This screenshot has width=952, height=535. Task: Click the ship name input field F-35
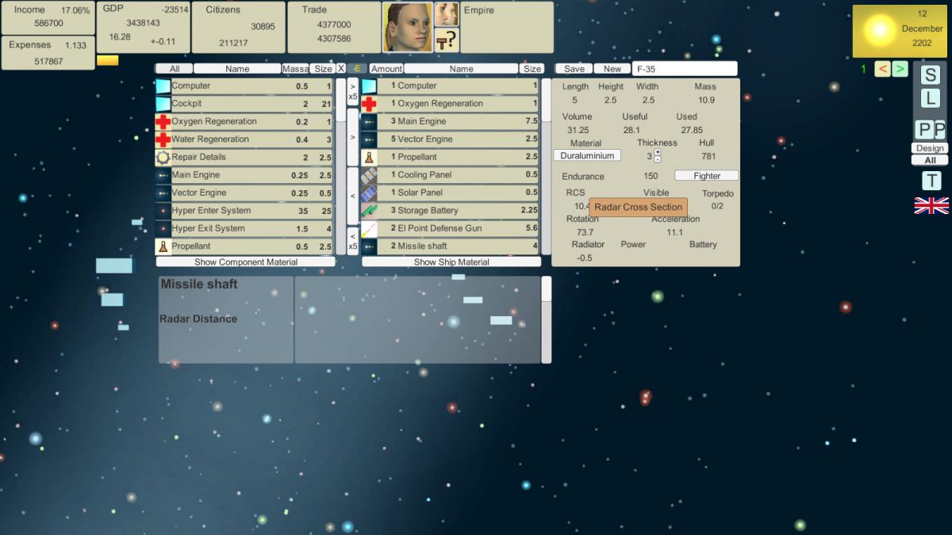pyautogui.click(x=685, y=69)
